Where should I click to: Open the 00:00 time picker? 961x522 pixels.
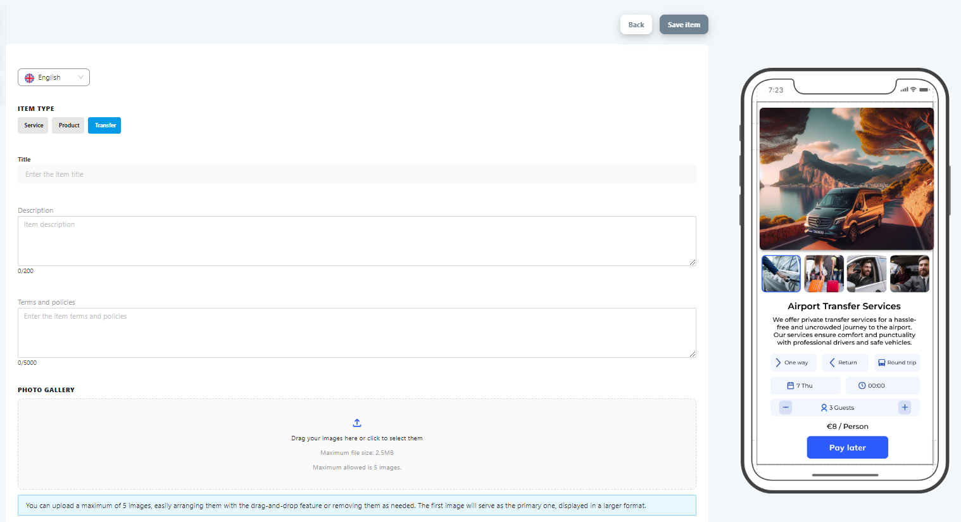[882, 385]
